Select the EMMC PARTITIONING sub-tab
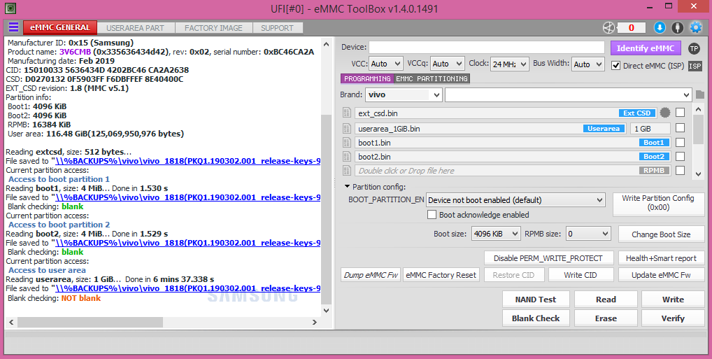 tap(432, 78)
